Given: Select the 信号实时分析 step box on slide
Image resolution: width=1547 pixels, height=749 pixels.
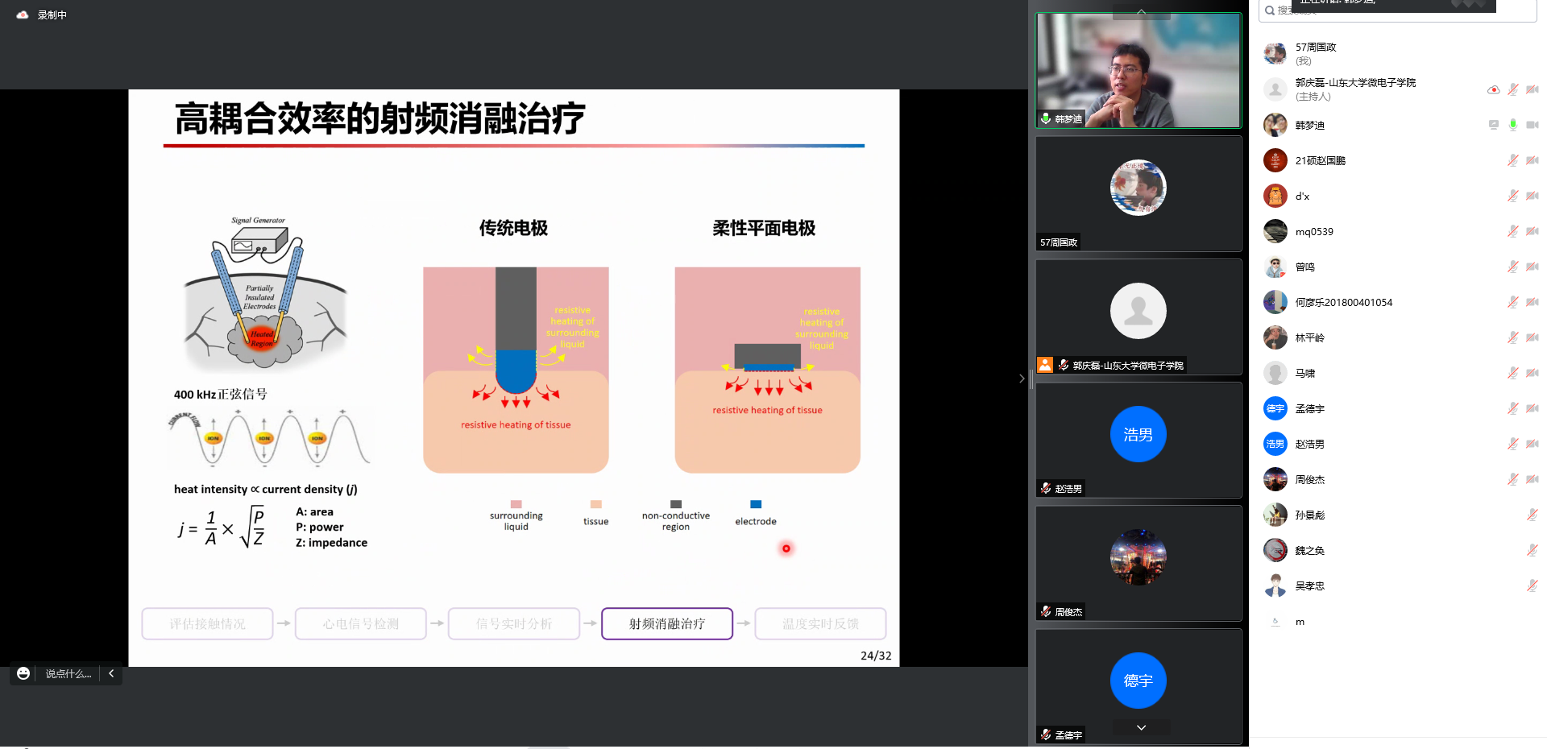Looking at the screenshot, I should pos(514,623).
